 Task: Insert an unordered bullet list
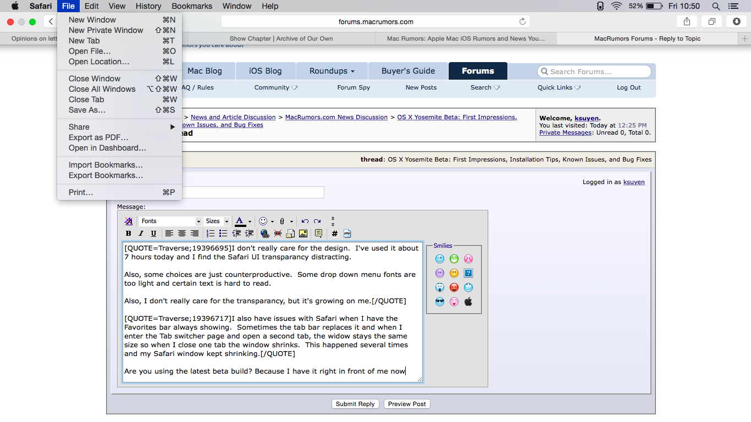[x=223, y=234]
